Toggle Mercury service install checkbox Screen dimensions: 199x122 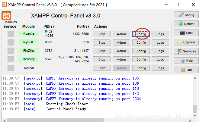coord(11,59)
